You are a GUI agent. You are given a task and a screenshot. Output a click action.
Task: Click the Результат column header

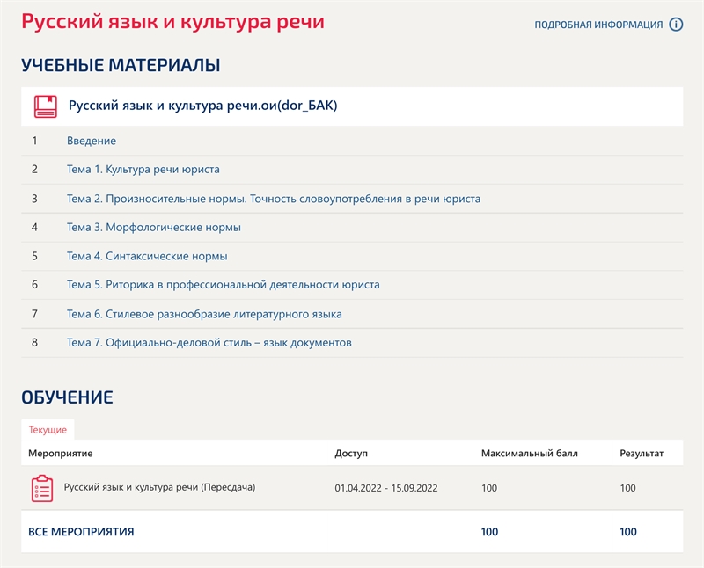642,453
